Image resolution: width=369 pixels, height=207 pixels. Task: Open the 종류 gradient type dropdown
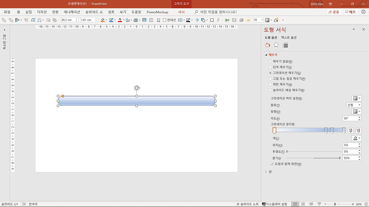click(354, 105)
